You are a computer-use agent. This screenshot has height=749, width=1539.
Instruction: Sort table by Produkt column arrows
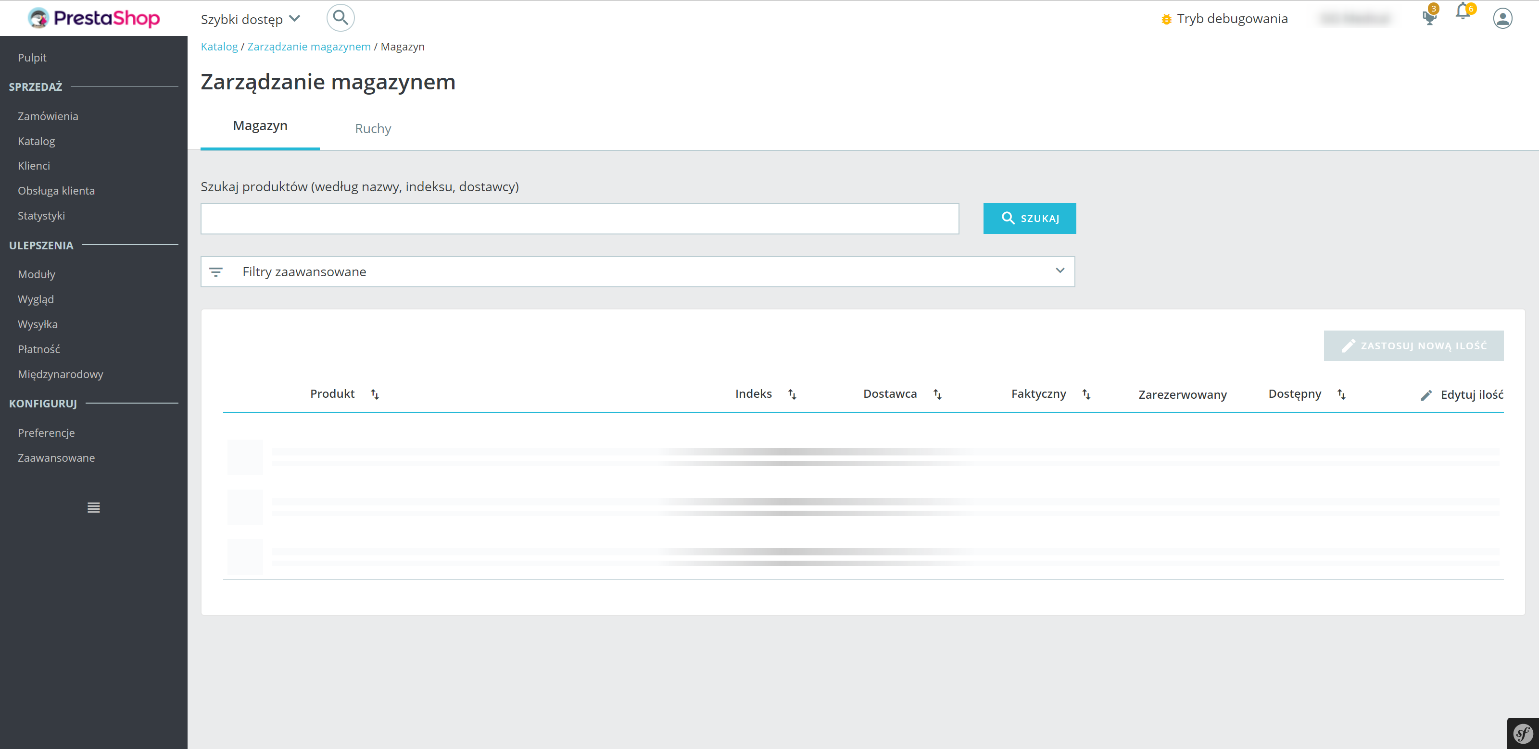click(x=375, y=394)
